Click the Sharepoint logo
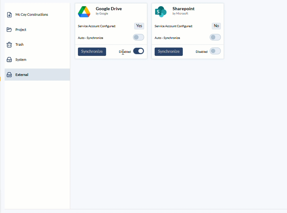Viewport: 287px width, 213px height. point(161,12)
